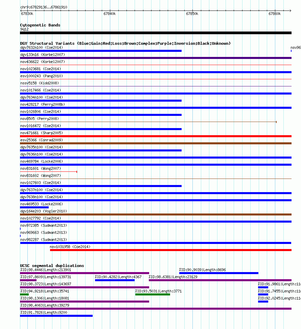Screen dimensions: 301x329
Task: Click the 67860k ruler label
Action: click(x=275, y=14)
